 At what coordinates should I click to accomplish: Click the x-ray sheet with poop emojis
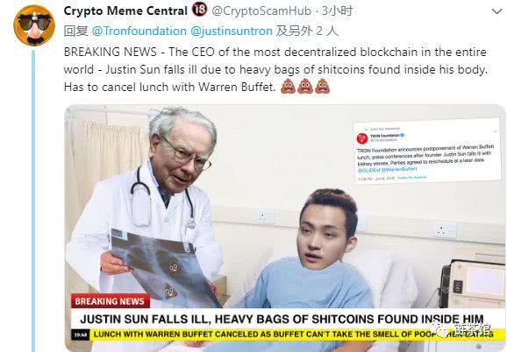point(161,268)
